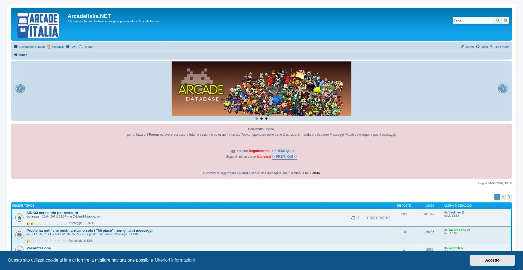Show previous banner slide arrow

[20, 89]
